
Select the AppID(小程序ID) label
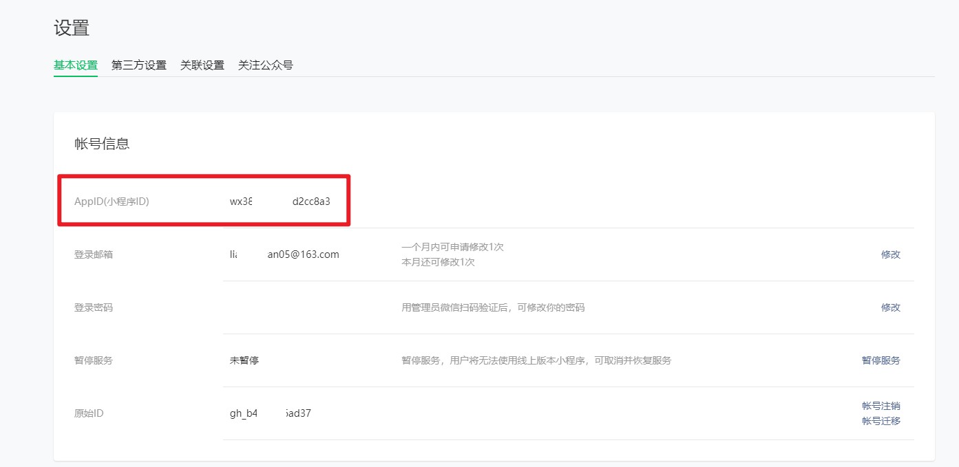pos(112,202)
